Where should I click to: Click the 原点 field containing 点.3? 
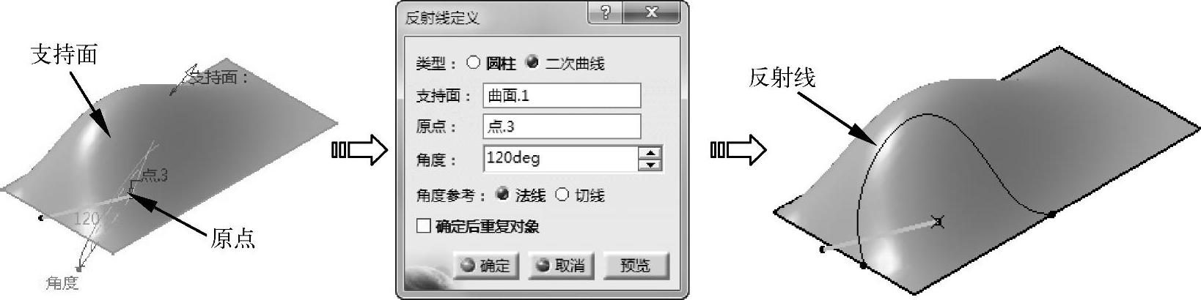[562, 126]
